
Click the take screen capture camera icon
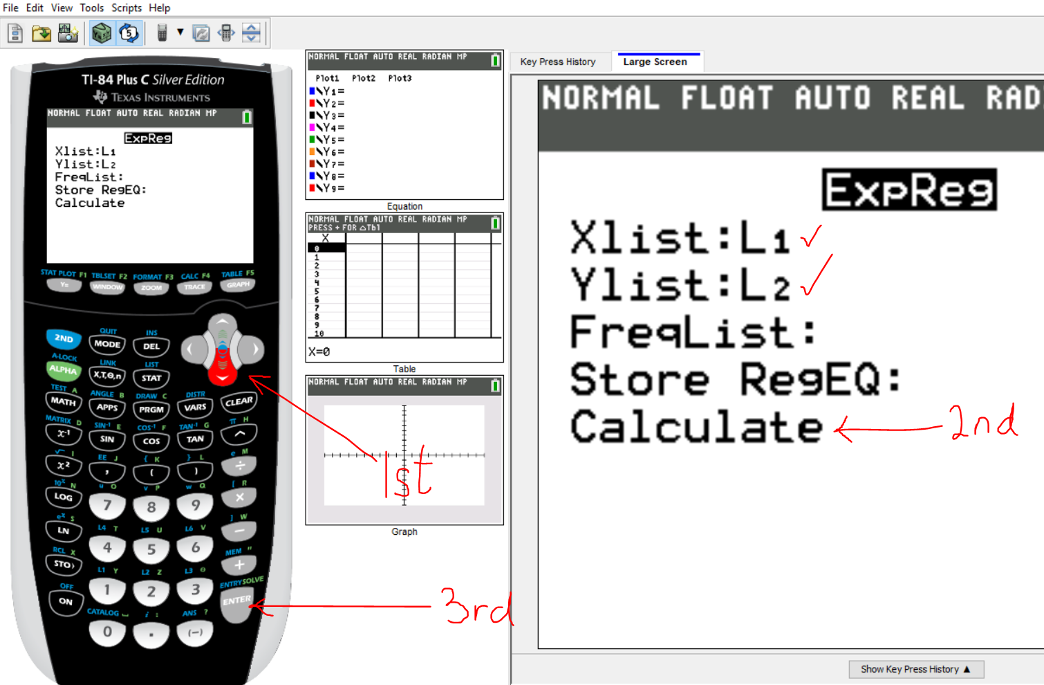[68, 33]
